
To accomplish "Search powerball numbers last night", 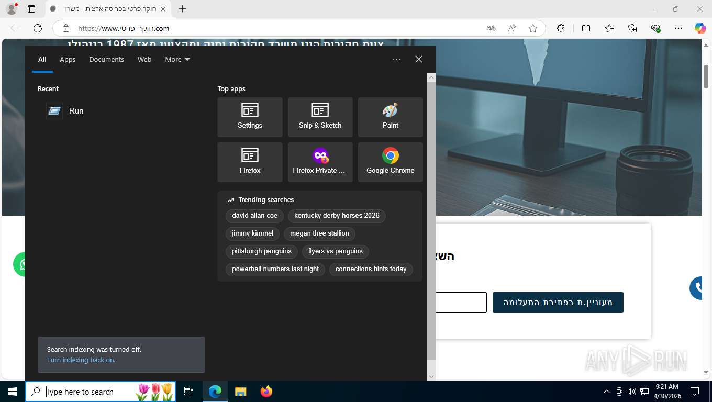I will point(275,269).
